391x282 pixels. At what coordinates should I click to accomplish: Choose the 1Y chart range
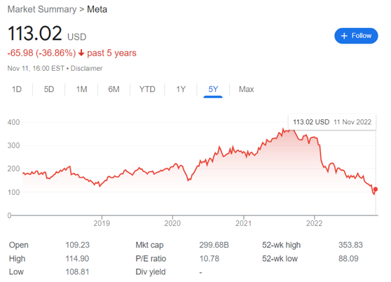coord(181,89)
